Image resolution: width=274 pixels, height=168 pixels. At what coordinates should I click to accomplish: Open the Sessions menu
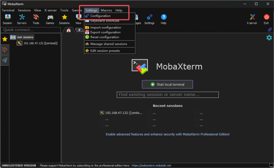coord(24,10)
